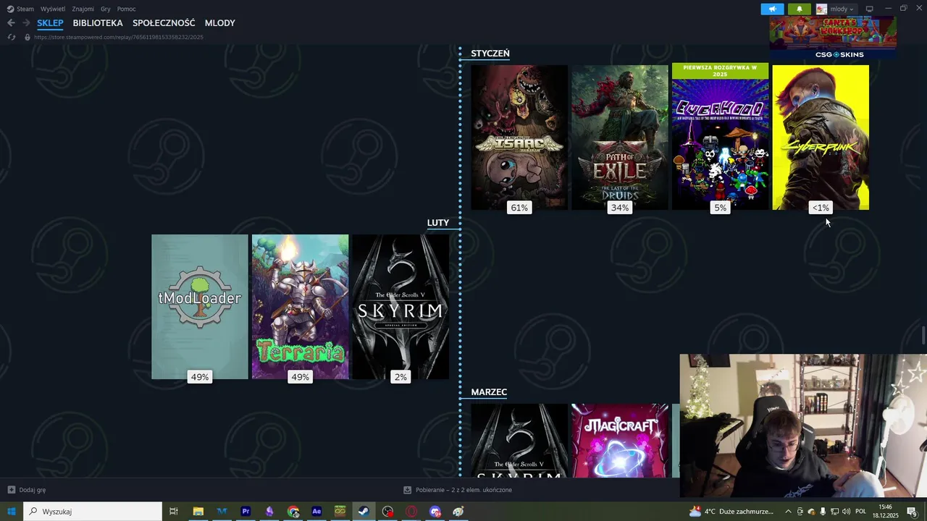This screenshot has width=927, height=521.
Task: Click the store URL address field
Action: (119, 37)
